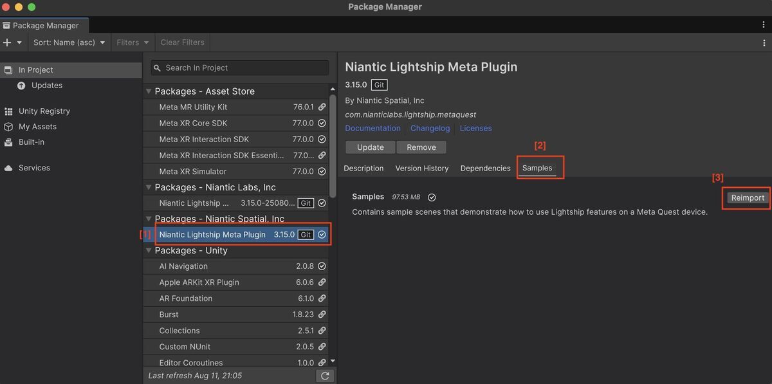Switch to the Version History tab
Screen dimensions: 772x384
click(422, 169)
